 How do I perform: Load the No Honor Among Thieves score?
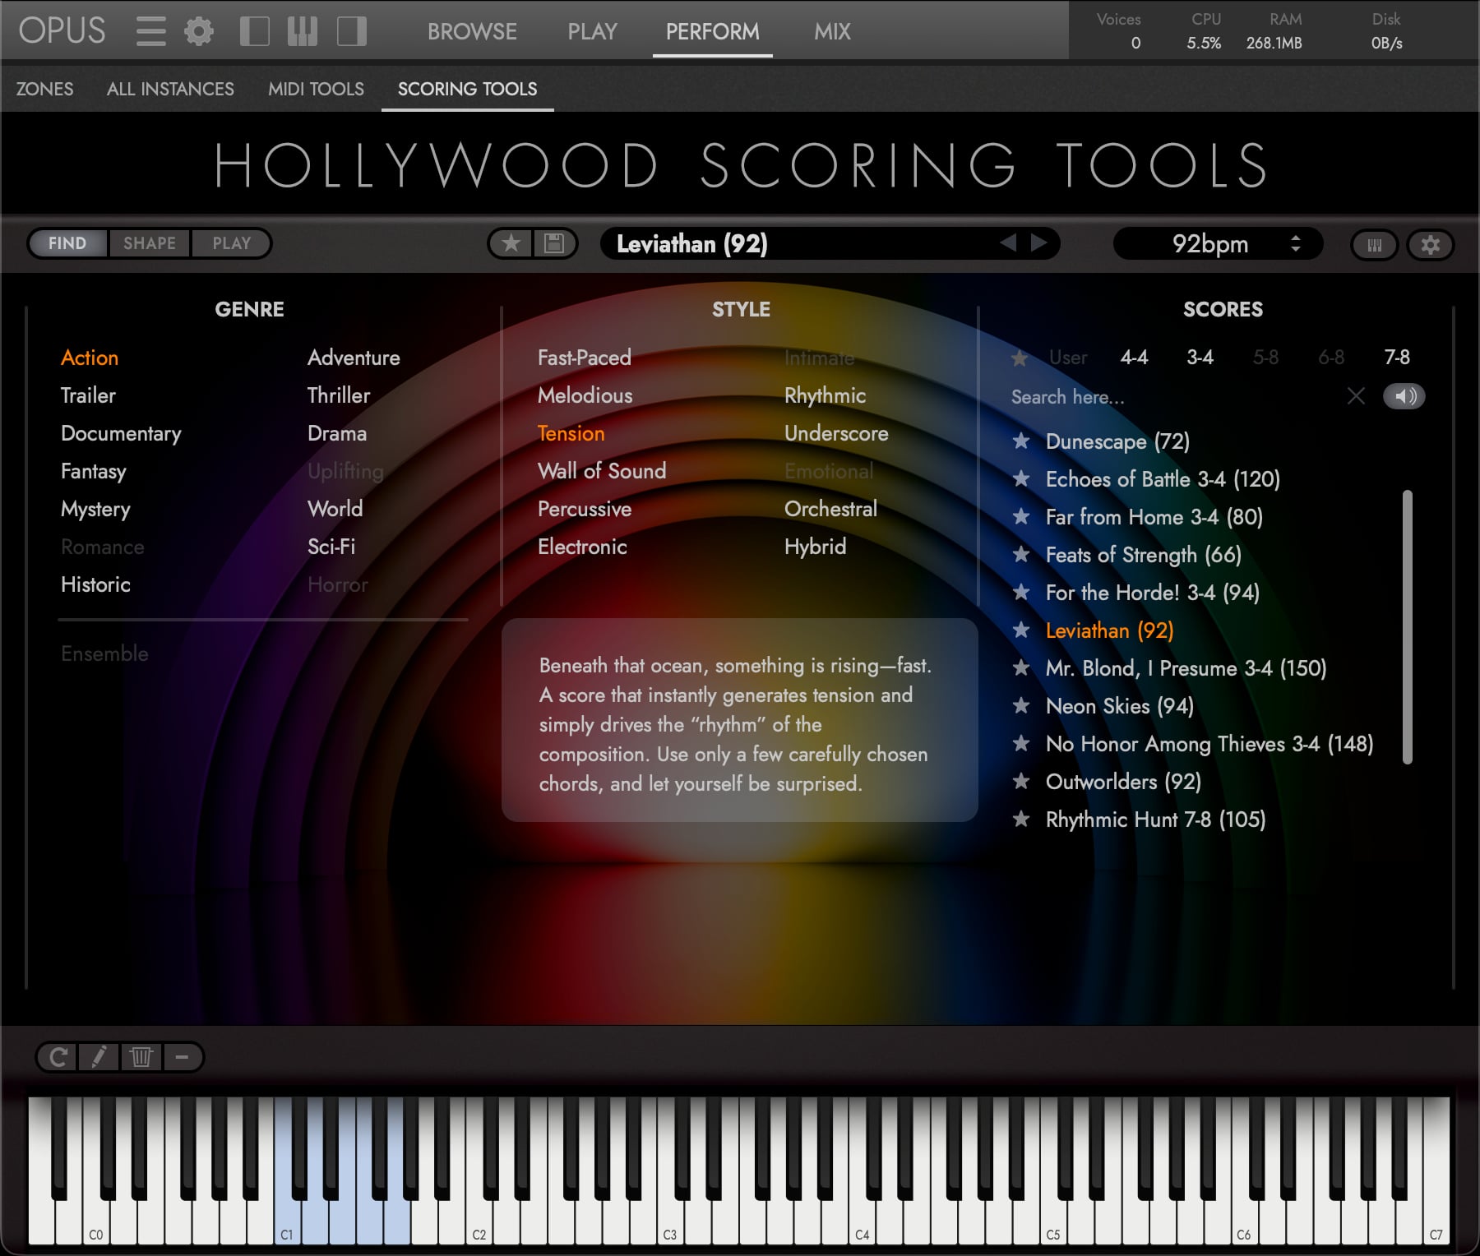(x=1209, y=744)
